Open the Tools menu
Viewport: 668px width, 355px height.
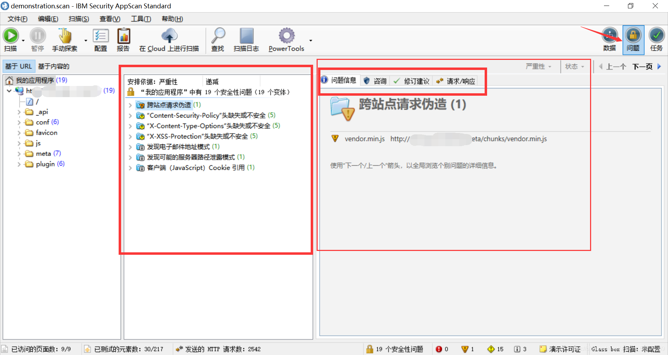(x=141, y=19)
